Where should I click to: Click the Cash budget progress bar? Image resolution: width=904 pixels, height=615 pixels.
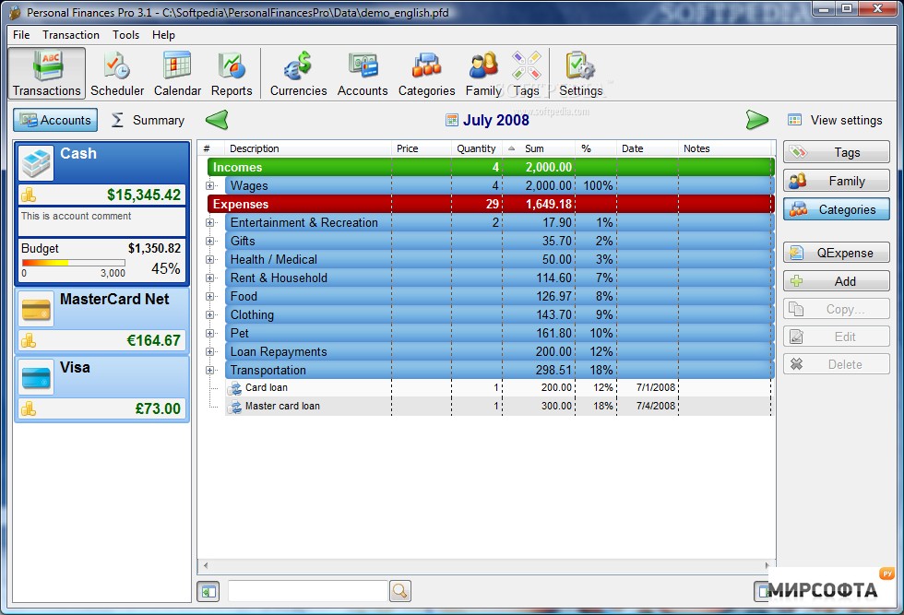coord(73,263)
